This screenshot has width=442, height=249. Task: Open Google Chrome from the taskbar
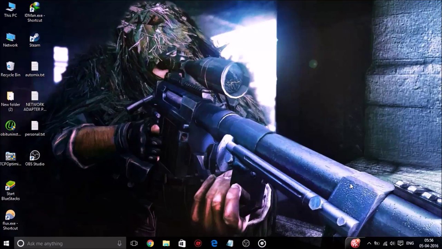150,243
